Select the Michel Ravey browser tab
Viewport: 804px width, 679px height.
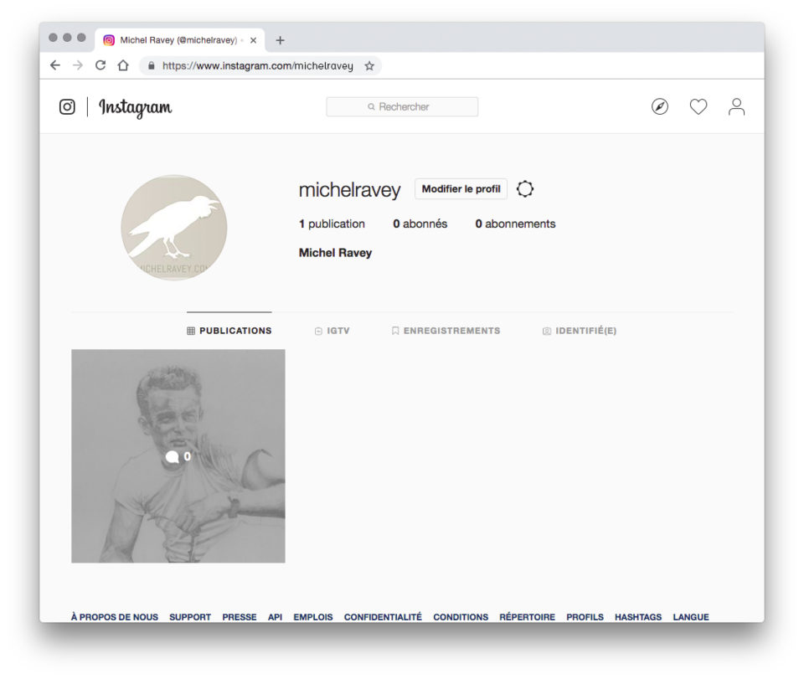point(179,40)
